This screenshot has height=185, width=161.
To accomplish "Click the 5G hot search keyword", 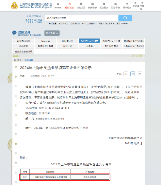I will tap(83, 24).
